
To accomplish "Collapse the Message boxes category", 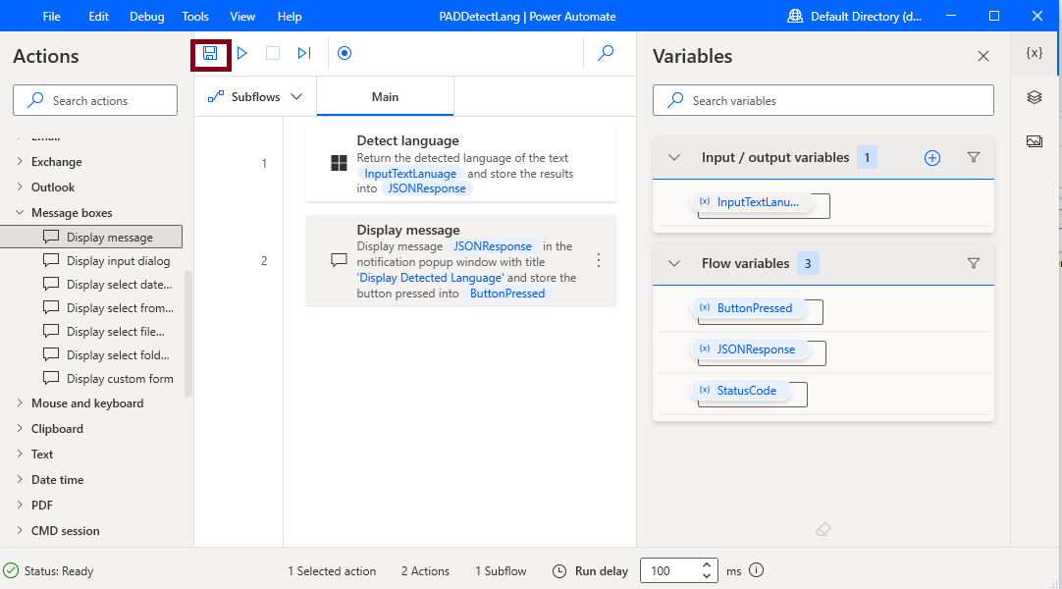I will 22,212.
